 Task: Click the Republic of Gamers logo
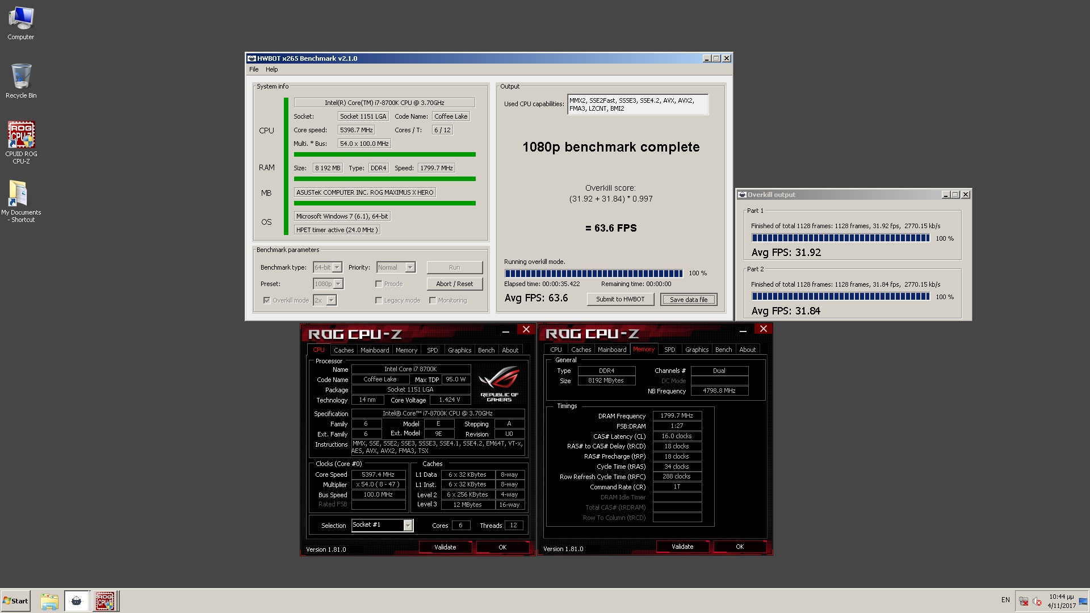499,384
